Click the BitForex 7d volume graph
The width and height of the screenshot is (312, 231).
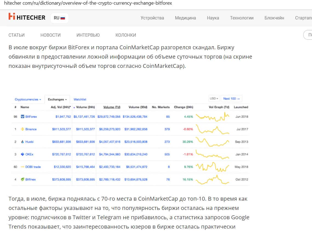click(x=213, y=117)
